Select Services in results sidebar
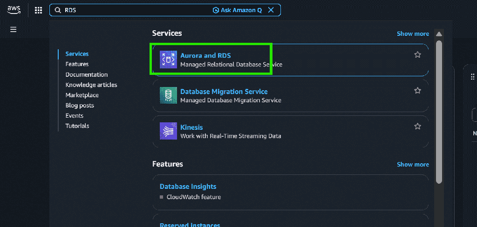The width and height of the screenshot is (477, 227). pos(77,54)
